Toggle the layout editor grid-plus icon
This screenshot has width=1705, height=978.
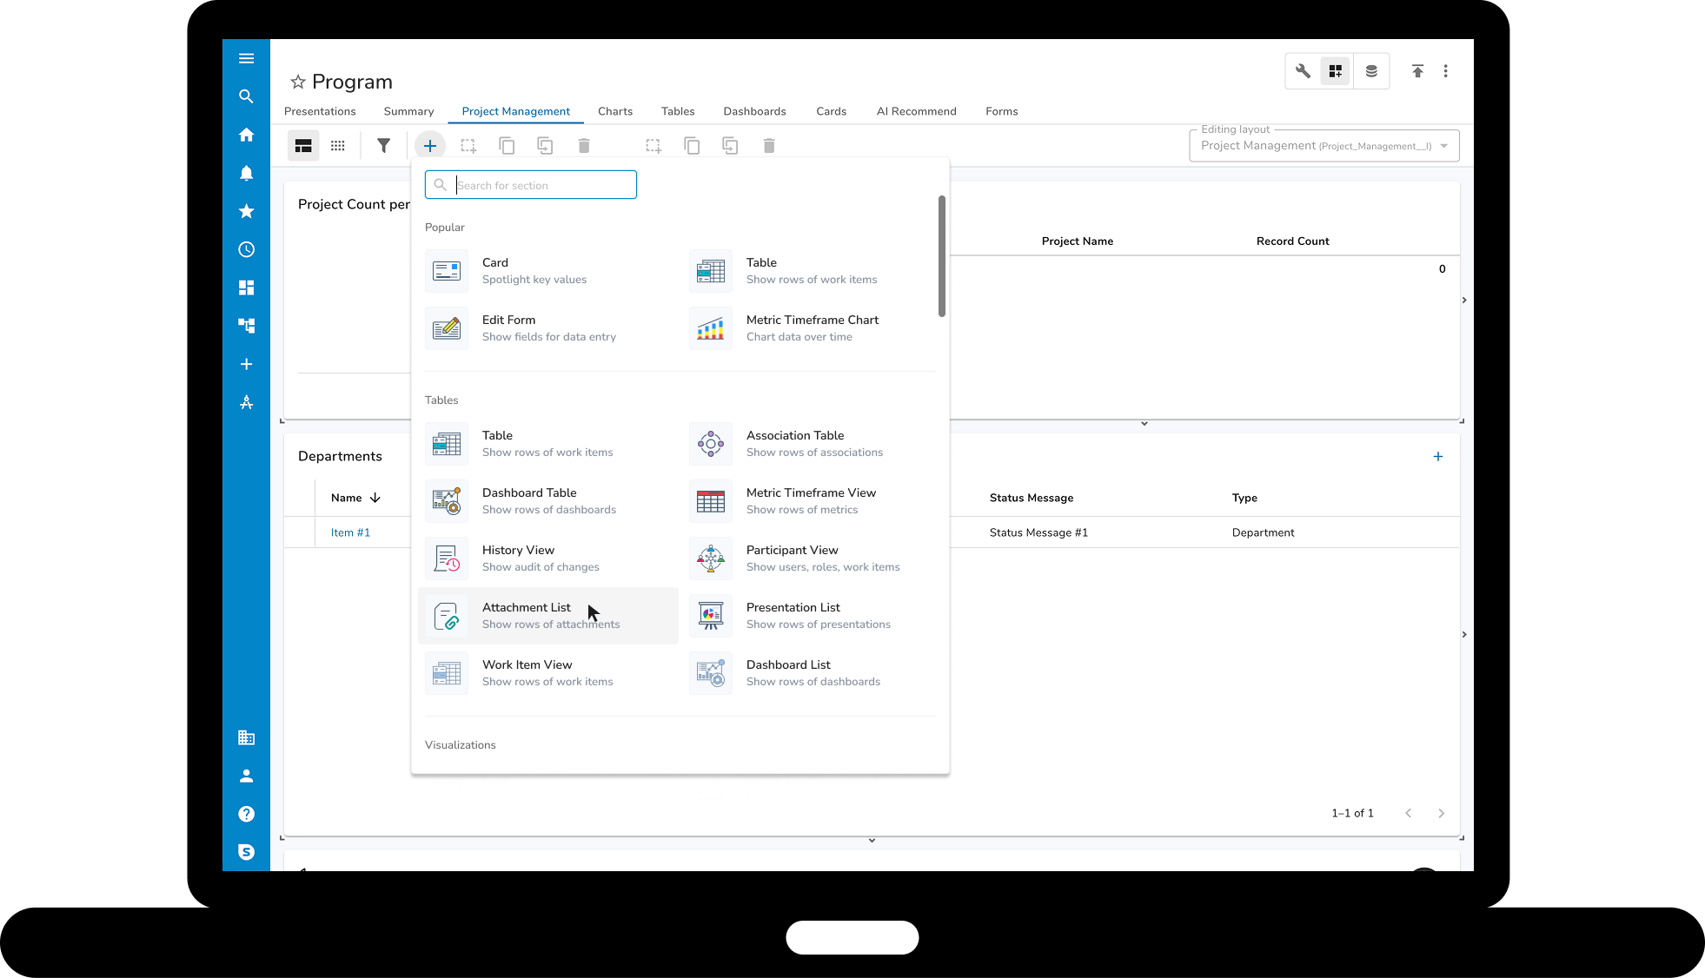[x=1336, y=71]
